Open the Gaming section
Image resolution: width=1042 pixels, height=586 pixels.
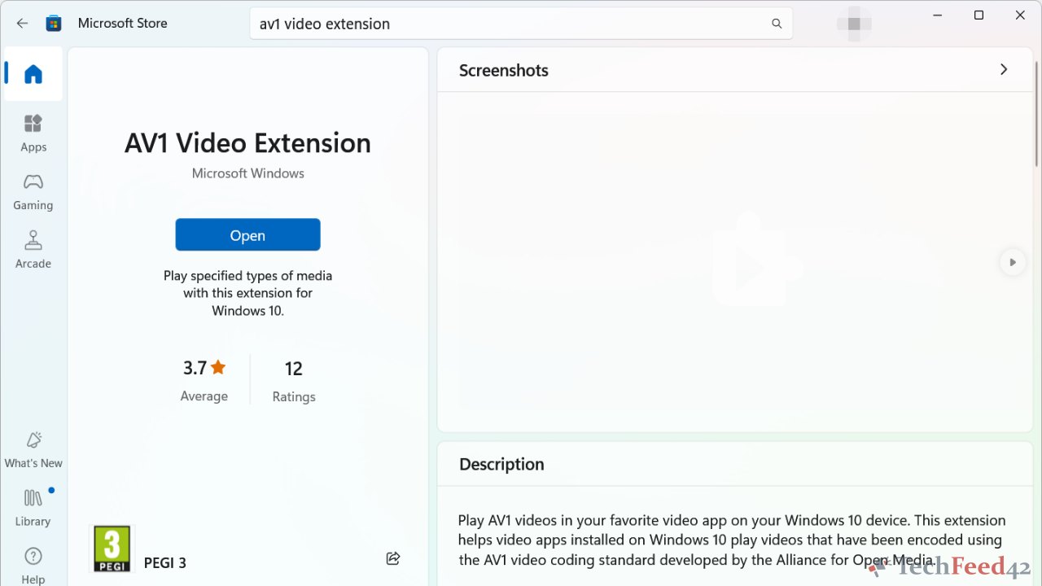tap(33, 191)
